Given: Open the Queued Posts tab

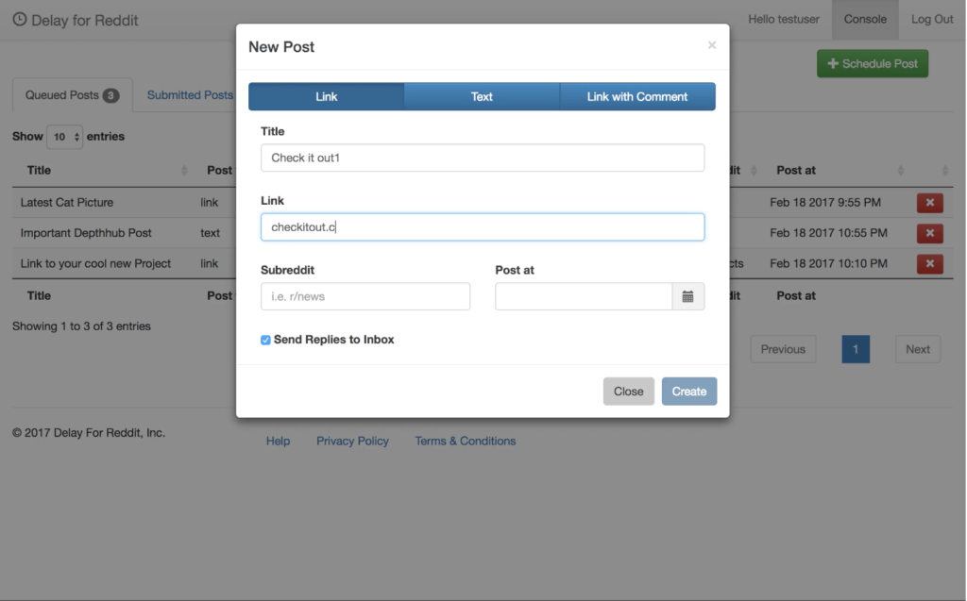Looking at the screenshot, I should click(x=72, y=95).
